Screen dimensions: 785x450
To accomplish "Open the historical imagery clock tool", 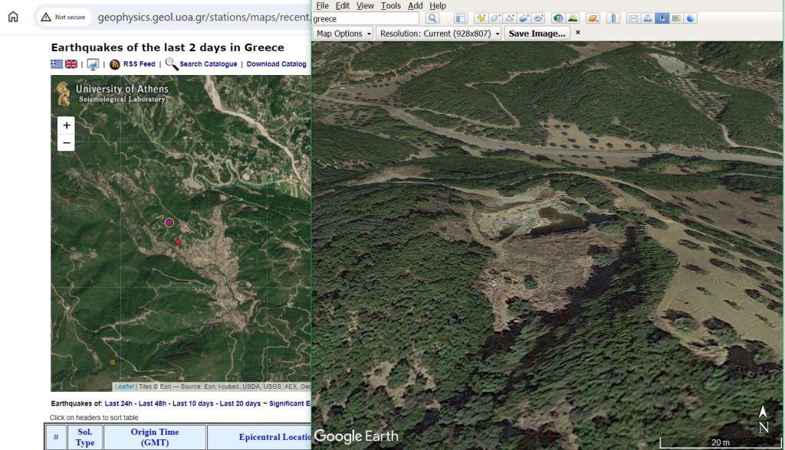I will [557, 18].
